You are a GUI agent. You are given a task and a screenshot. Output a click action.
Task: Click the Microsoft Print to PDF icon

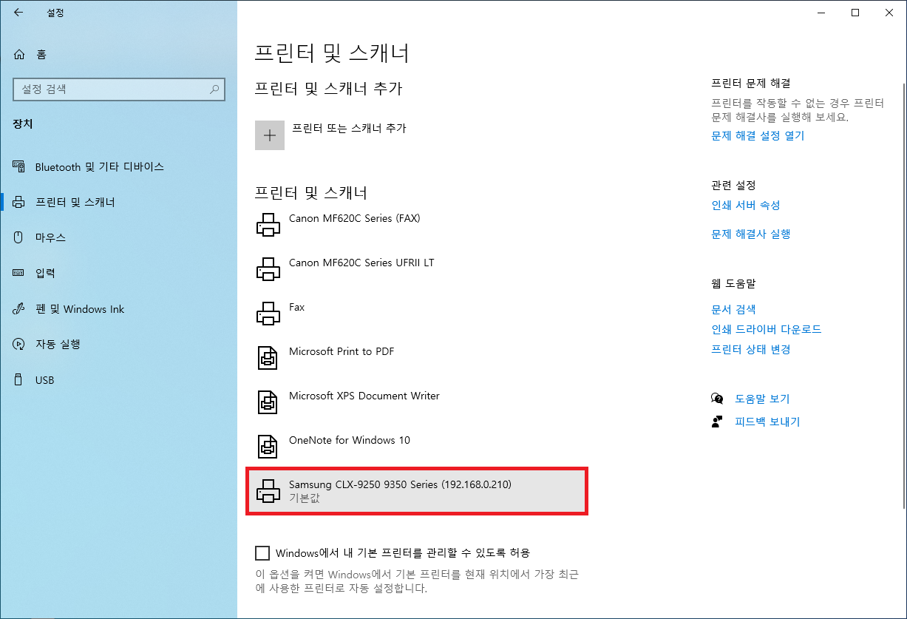tap(268, 358)
